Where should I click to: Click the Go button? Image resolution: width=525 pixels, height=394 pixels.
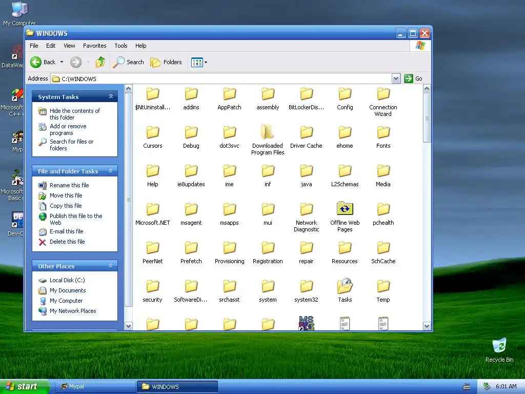click(413, 78)
